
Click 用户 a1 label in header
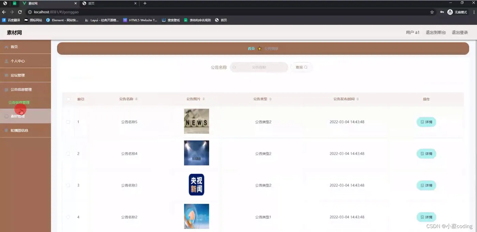(x=413, y=32)
